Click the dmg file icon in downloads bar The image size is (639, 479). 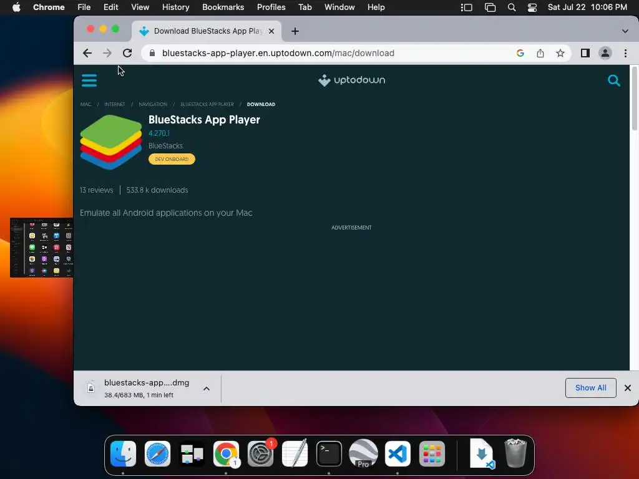[x=91, y=388]
